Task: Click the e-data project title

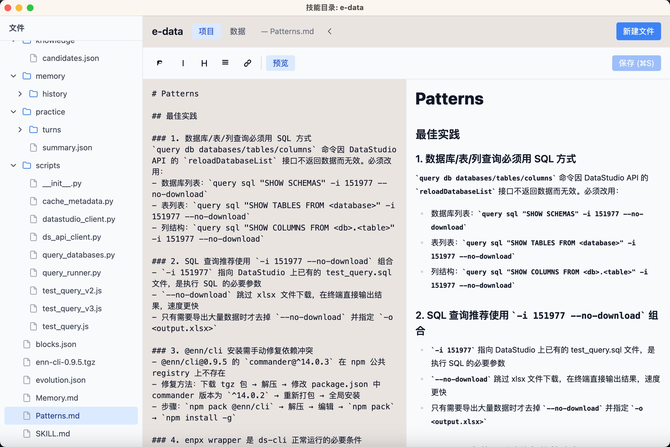Action: 167,31
